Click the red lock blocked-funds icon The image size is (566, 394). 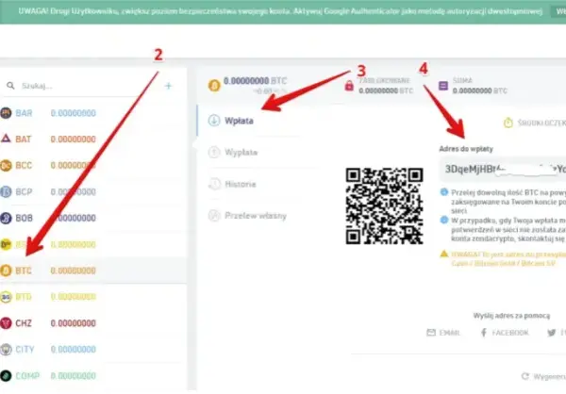[x=349, y=86]
